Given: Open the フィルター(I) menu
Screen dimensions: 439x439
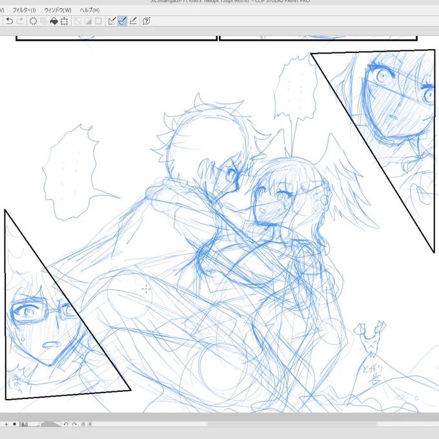Looking at the screenshot, I should point(24,10).
